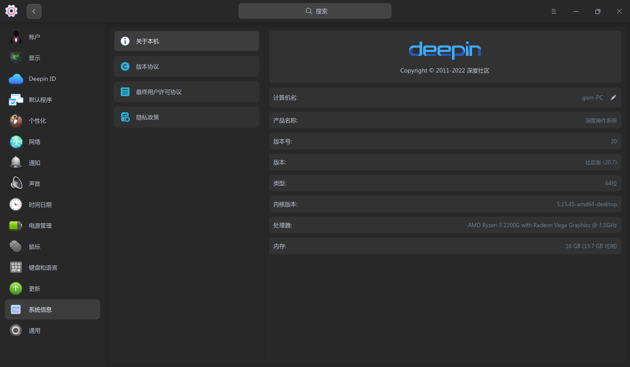This screenshot has height=367, width=630.
Task: Click the 版本协议 copyright icon
Action: tap(125, 66)
